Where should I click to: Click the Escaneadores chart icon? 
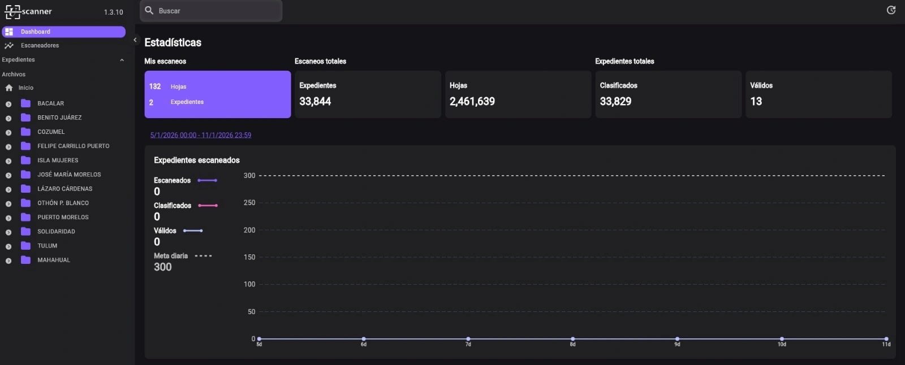pos(9,46)
